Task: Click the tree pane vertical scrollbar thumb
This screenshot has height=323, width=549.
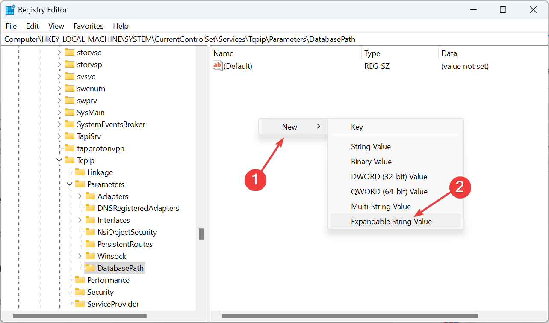Action: 201,234
